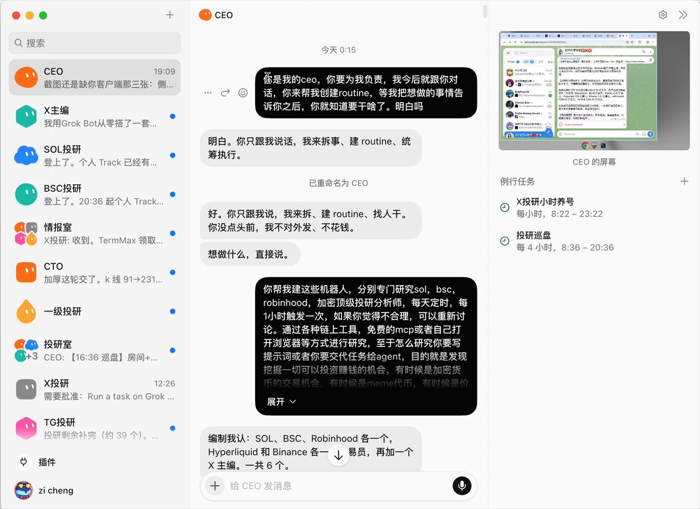
Task: Open the X投研小时养号 routine
Action: pyautogui.click(x=595, y=208)
